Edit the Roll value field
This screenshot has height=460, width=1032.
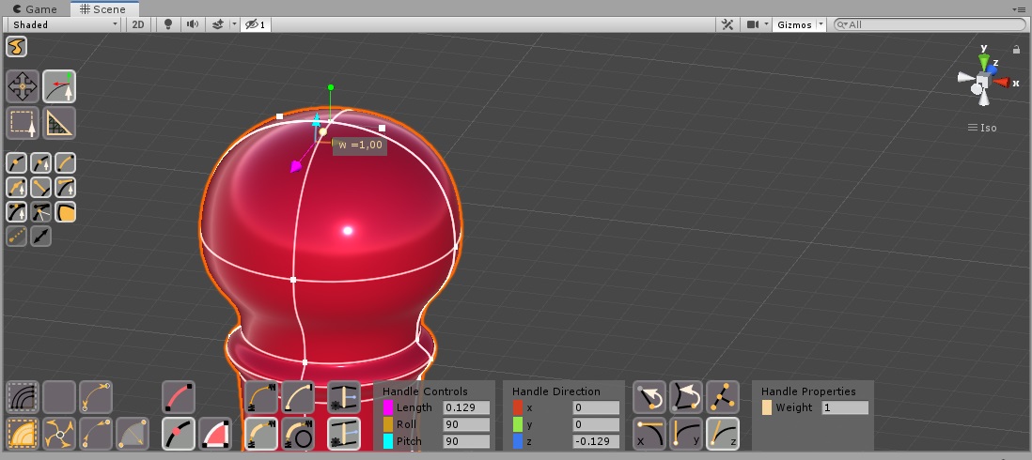coord(466,424)
